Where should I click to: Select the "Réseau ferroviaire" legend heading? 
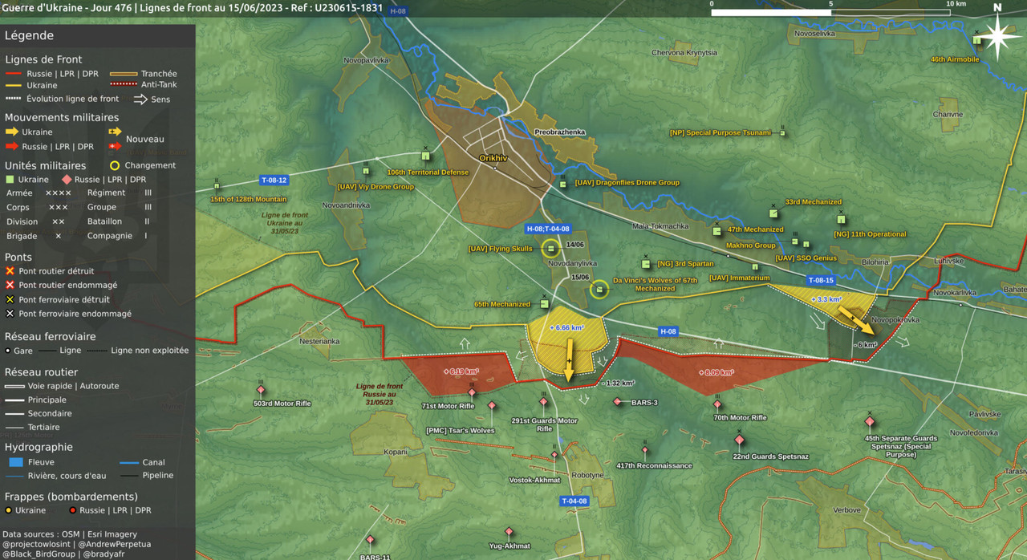click(51, 337)
